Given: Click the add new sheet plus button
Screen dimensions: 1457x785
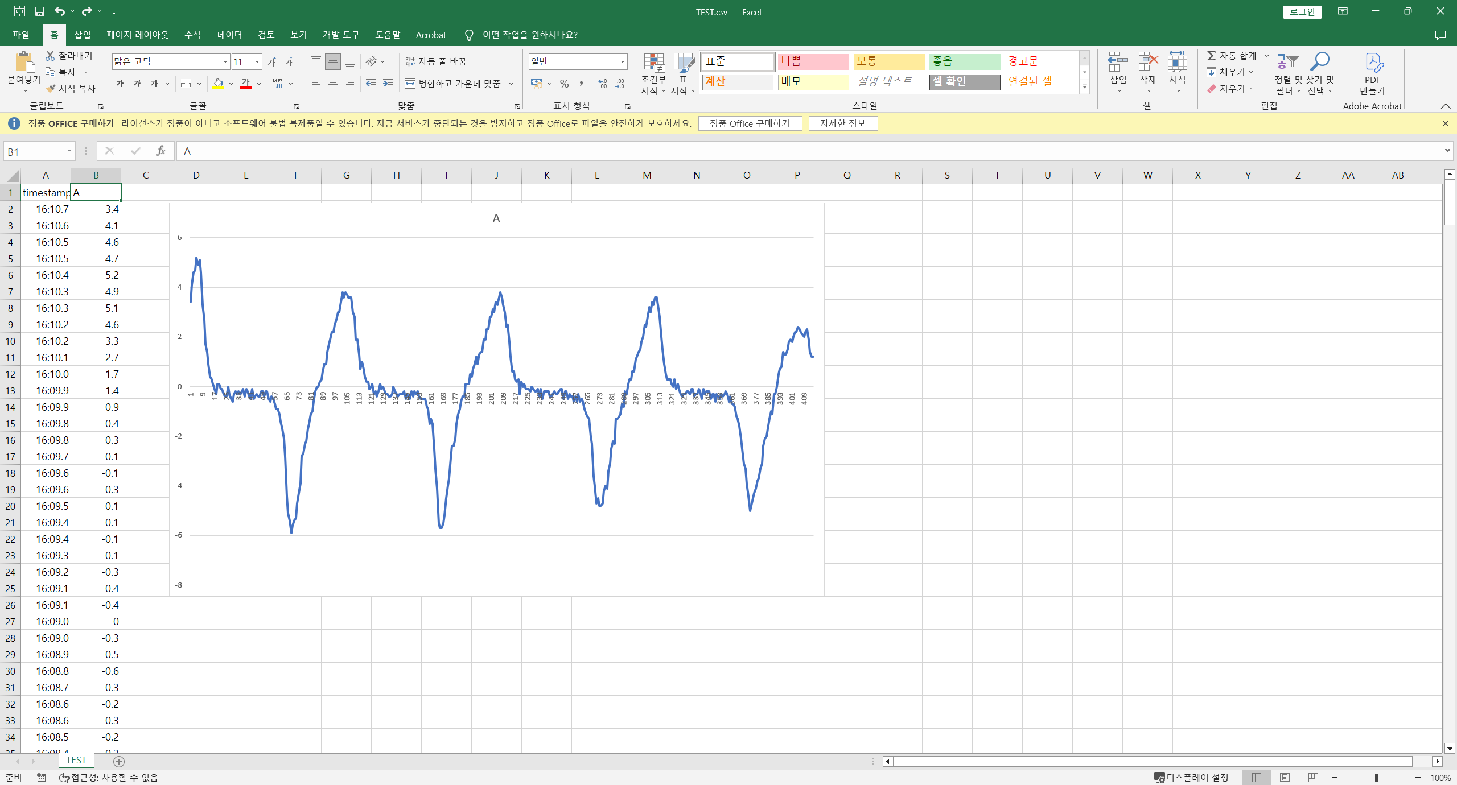Looking at the screenshot, I should point(119,761).
